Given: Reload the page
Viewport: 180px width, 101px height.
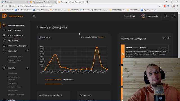Looking at the screenshot, I should pyautogui.click(x=10, y=6).
